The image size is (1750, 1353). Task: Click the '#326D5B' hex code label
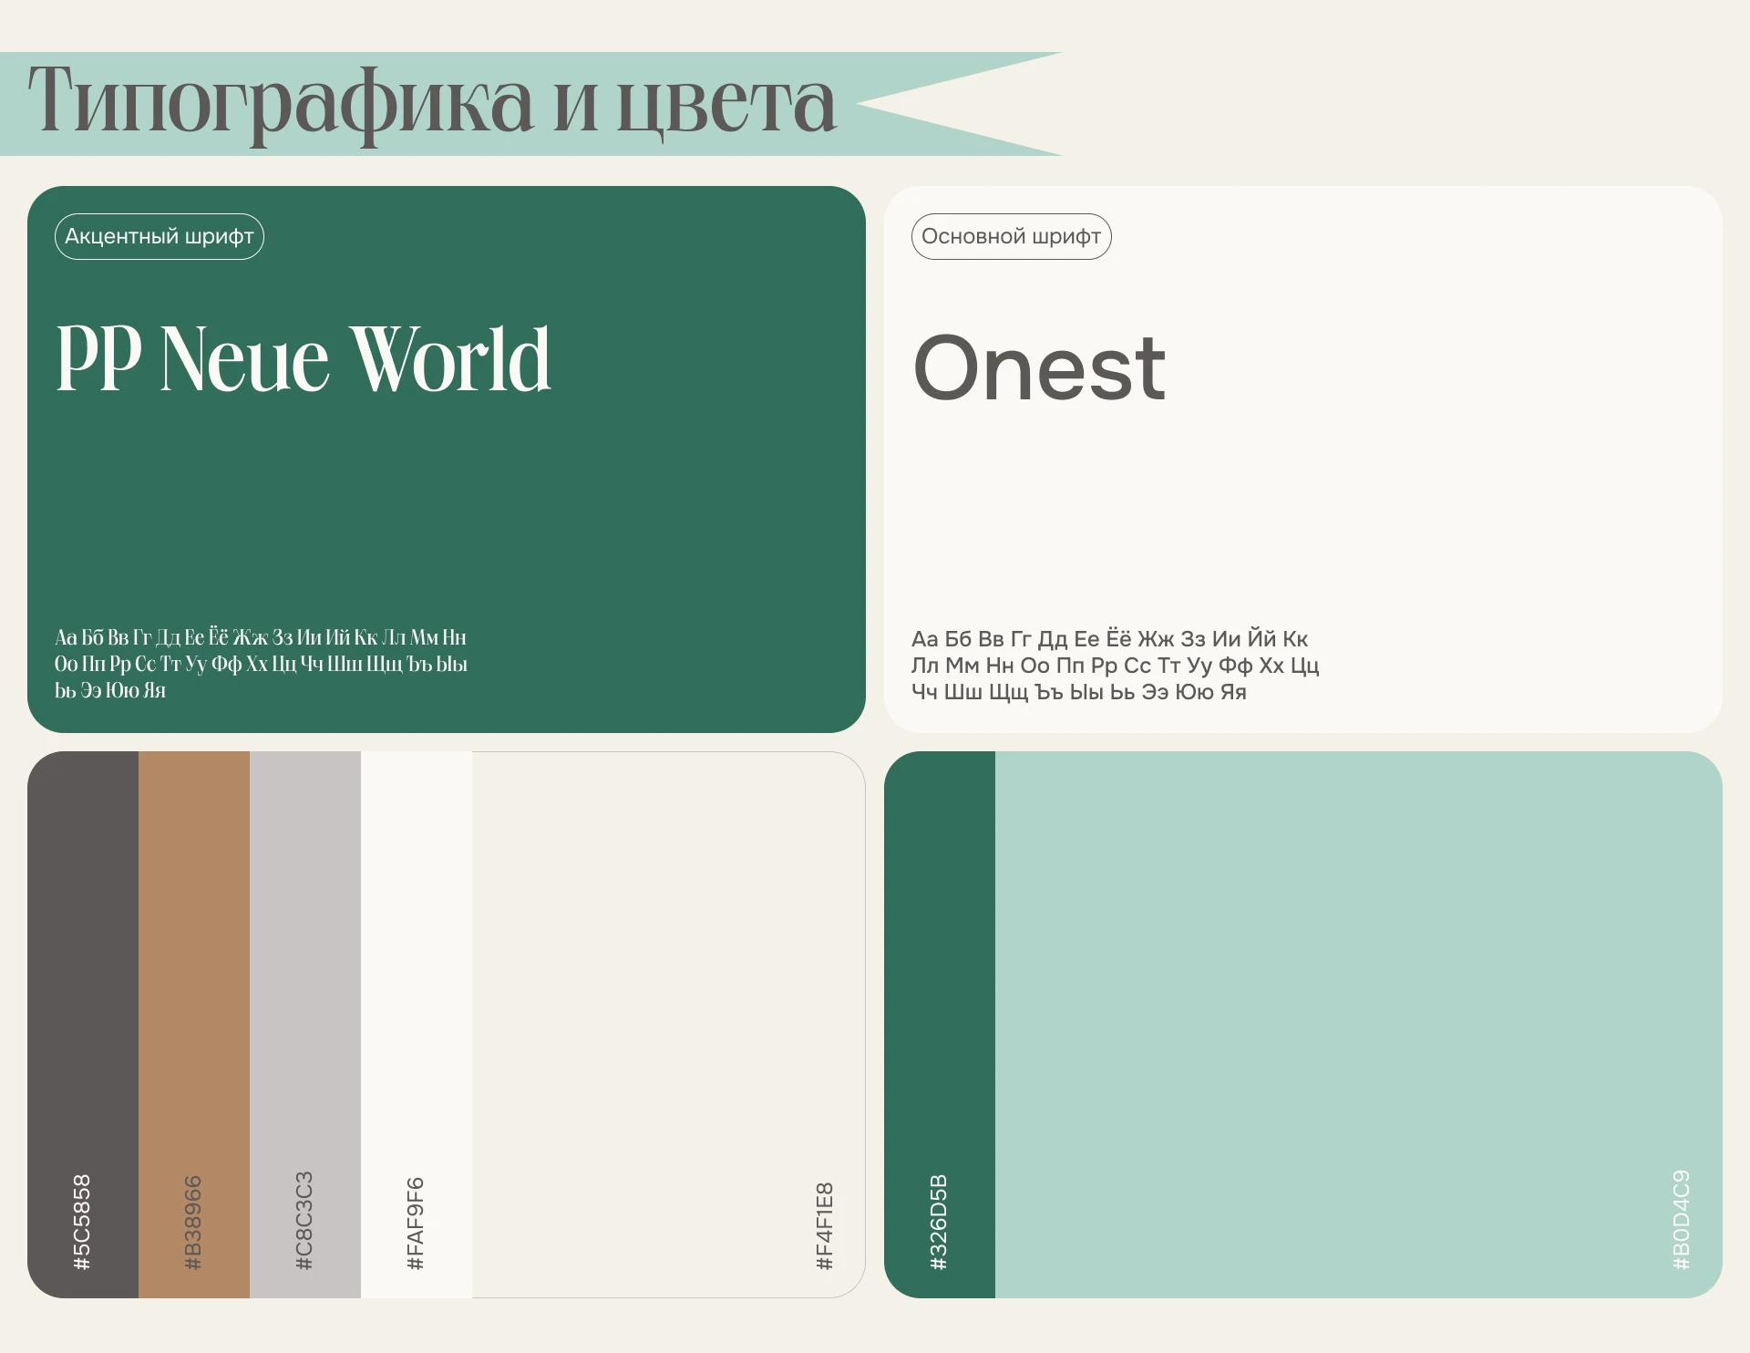pos(939,1223)
